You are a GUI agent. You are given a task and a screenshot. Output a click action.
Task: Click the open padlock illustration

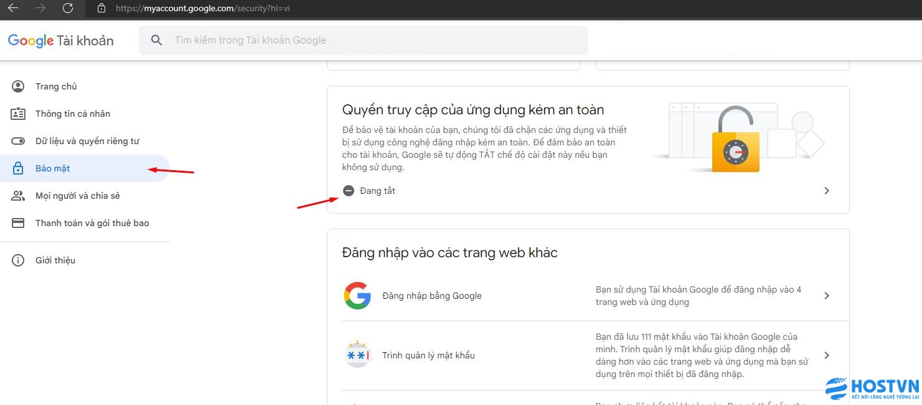click(735, 139)
